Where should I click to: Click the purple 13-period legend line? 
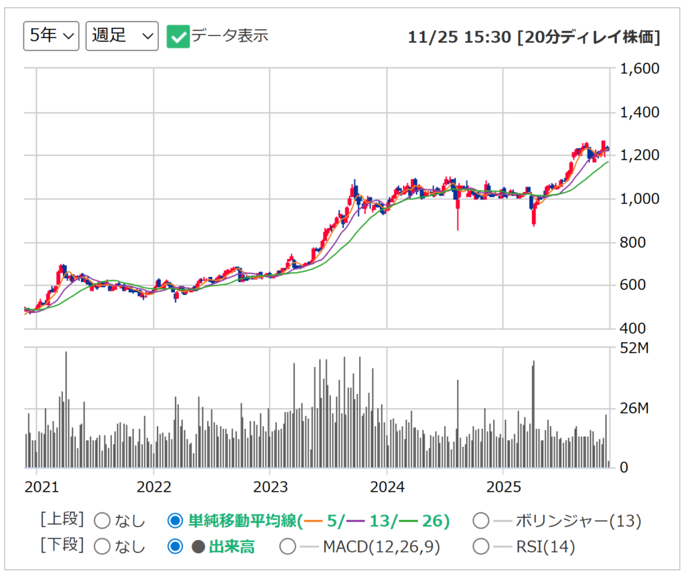(355, 521)
